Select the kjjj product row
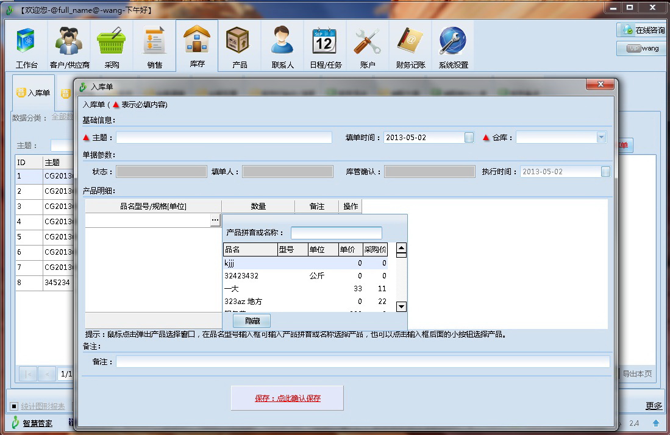The image size is (670, 435). tap(306, 263)
